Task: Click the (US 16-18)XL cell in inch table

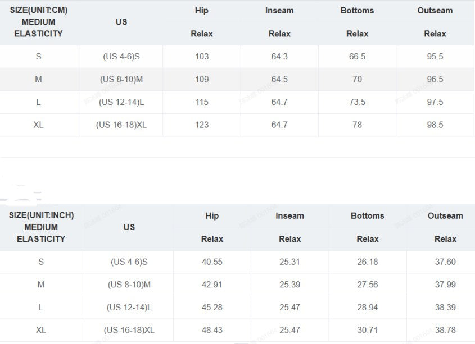Action: 129,330
